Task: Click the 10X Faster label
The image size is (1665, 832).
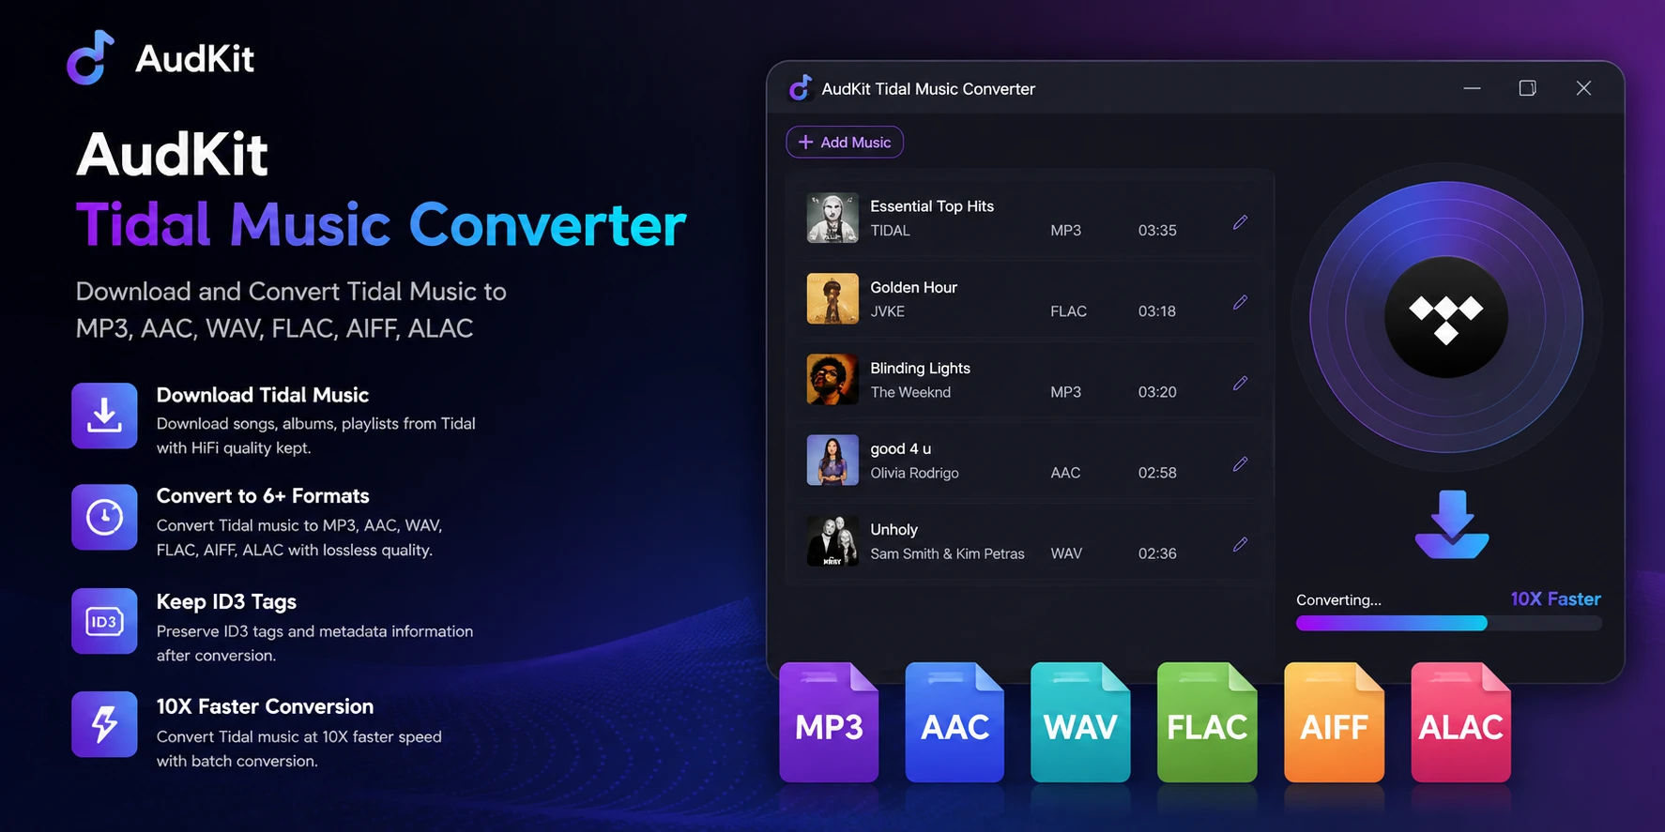Action: 1555,598
